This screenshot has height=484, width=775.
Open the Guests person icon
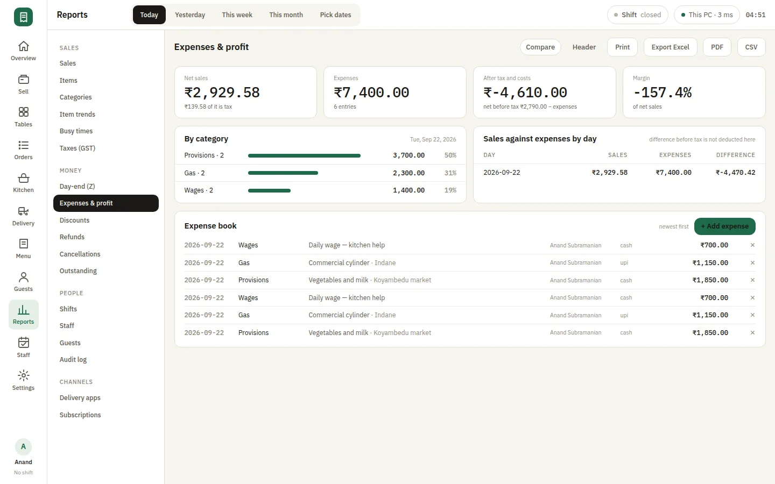pyautogui.click(x=23, y=282)
